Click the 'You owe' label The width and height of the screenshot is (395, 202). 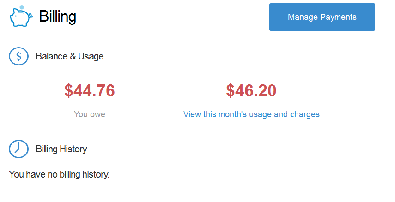click(x=90, y=114)
